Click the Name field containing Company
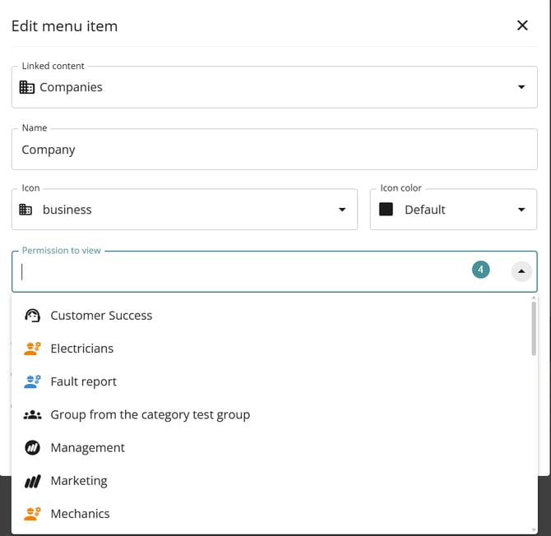Screen dimensions: 551x536 click(x=274, y=150)
